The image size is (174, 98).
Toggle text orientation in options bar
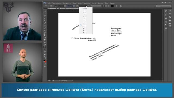click(51, 6)
